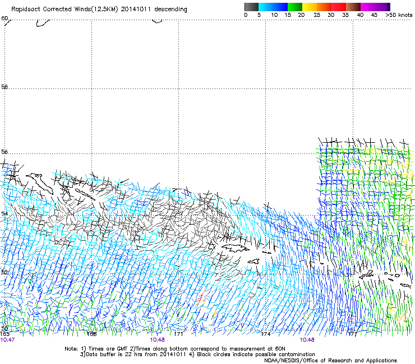The height and width of the screenshot is (364, 415).
Task: Click the red-magenta high-wind barb near longitude 171
Action: pyautogui.click(x=200, y=298)
